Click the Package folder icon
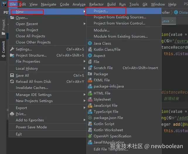Viewport: 188px width, 154px height. (x=90, y=74)
